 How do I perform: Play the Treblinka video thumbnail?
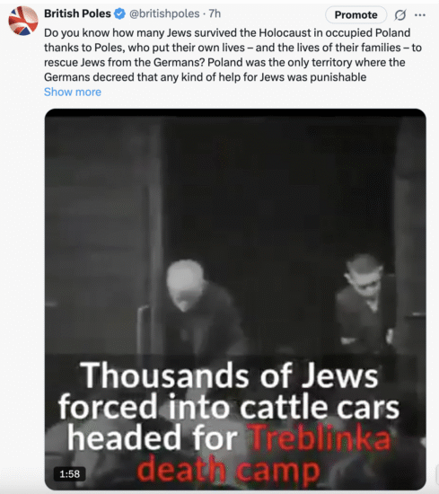pos(235,299)
